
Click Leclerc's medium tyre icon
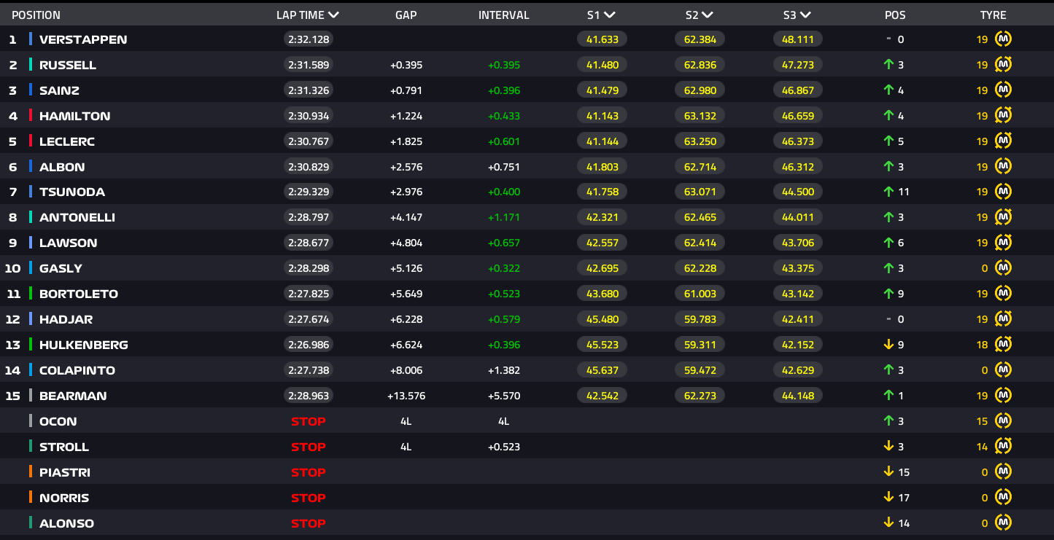pos(1004,141)
